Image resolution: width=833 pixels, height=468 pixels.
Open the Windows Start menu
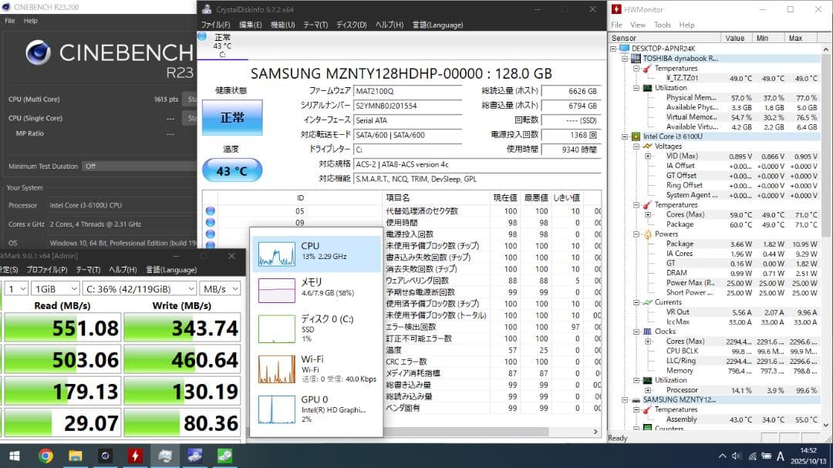point(15,456)
